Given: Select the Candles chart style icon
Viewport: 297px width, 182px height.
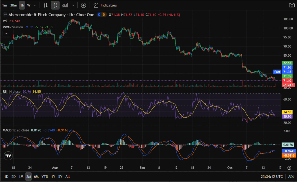Looking at the screenshot, I should pyautogui.click(x=55, y=5).
